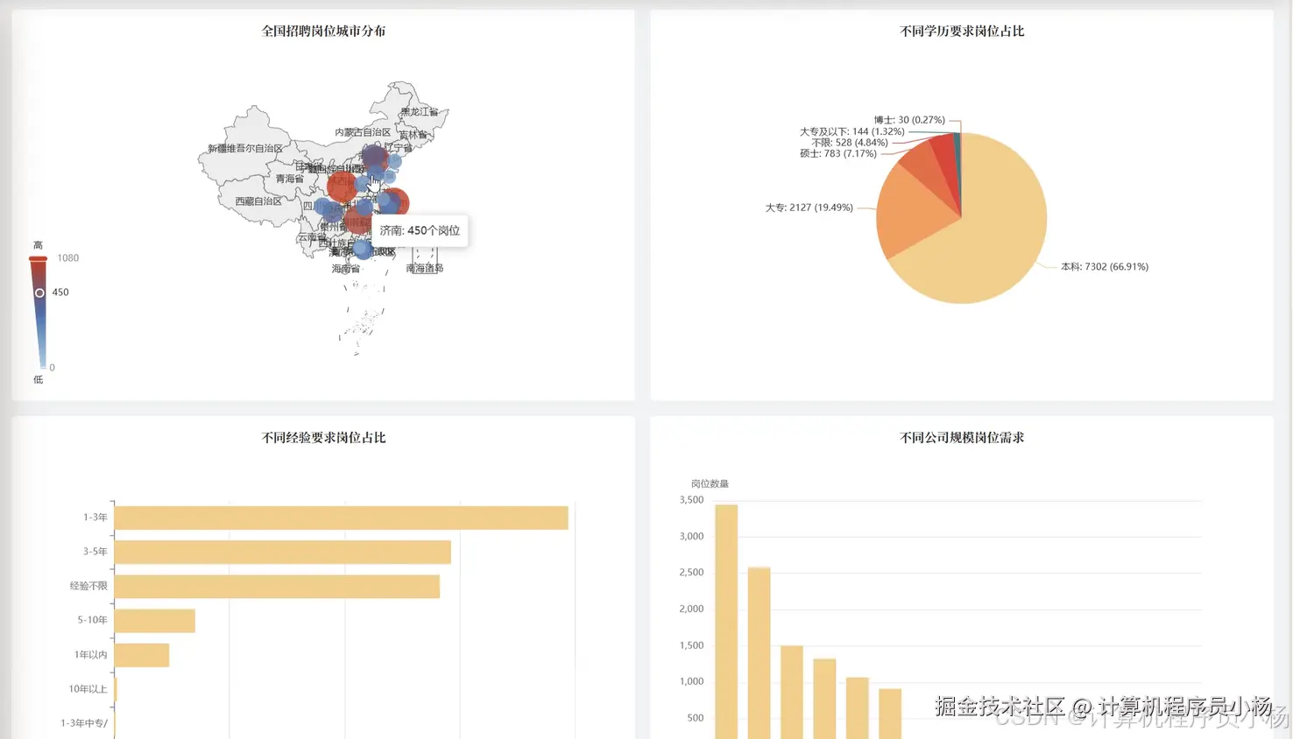Click the 岗位数量 y-axis title
The width and height of the screenshot is (1293, 739).
tap(710, 483)
